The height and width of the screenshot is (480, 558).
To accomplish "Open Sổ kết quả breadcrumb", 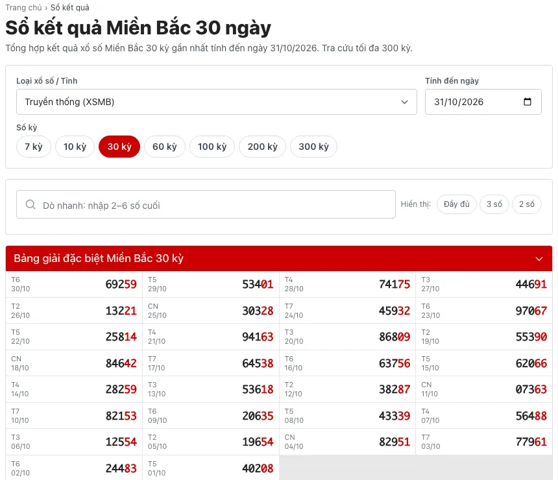I will pyautogui.click(x=70, y=8).
